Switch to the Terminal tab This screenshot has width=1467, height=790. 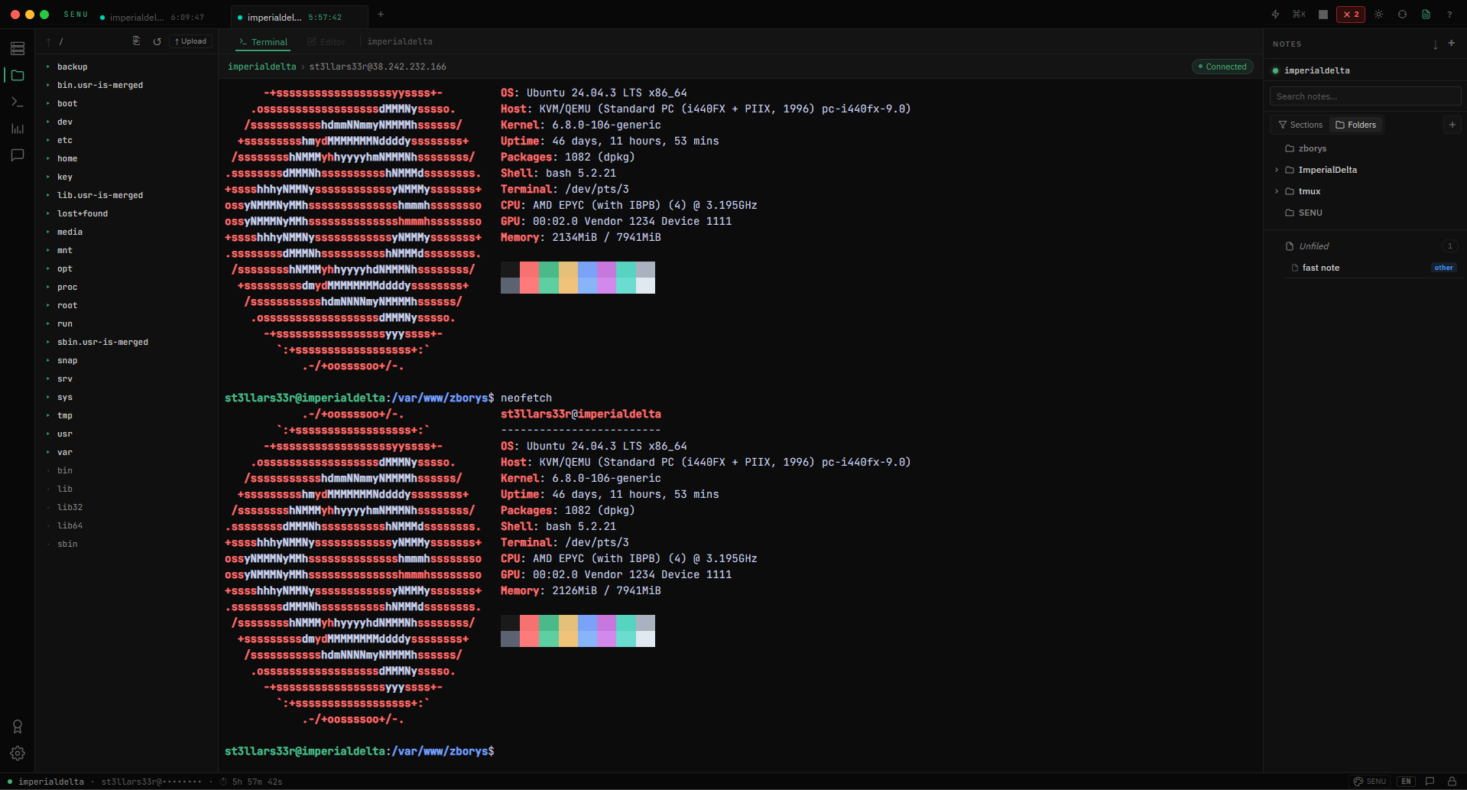pyautogui.click(x=263, y=42)
